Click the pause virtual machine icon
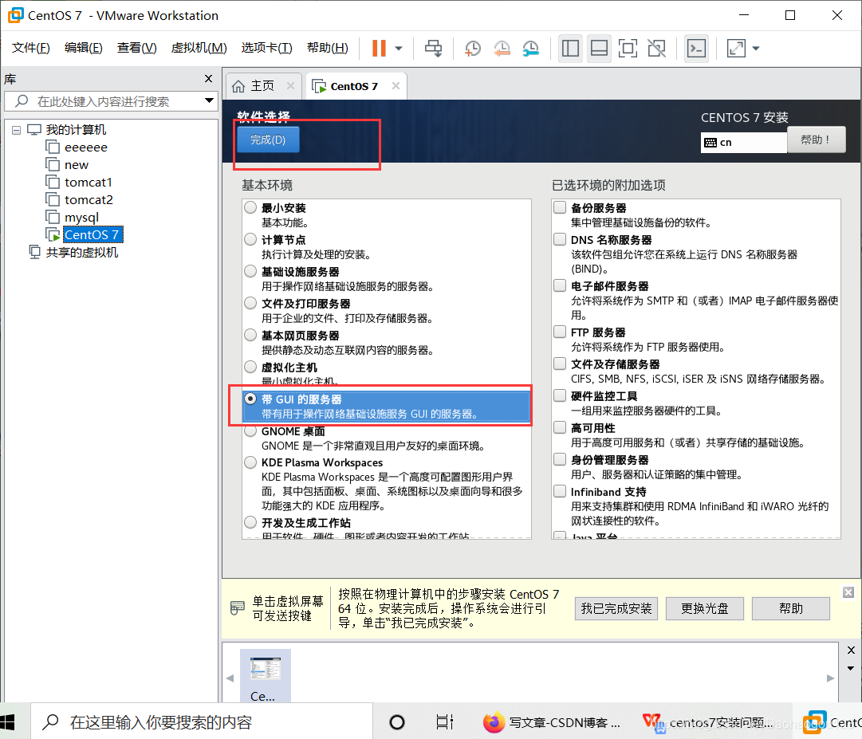 [x=379, y=49]
